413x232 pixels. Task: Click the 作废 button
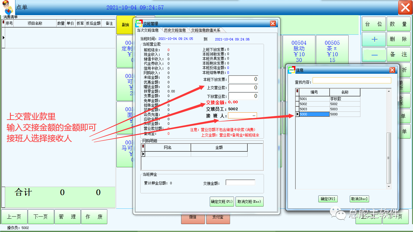pos(94,217)
